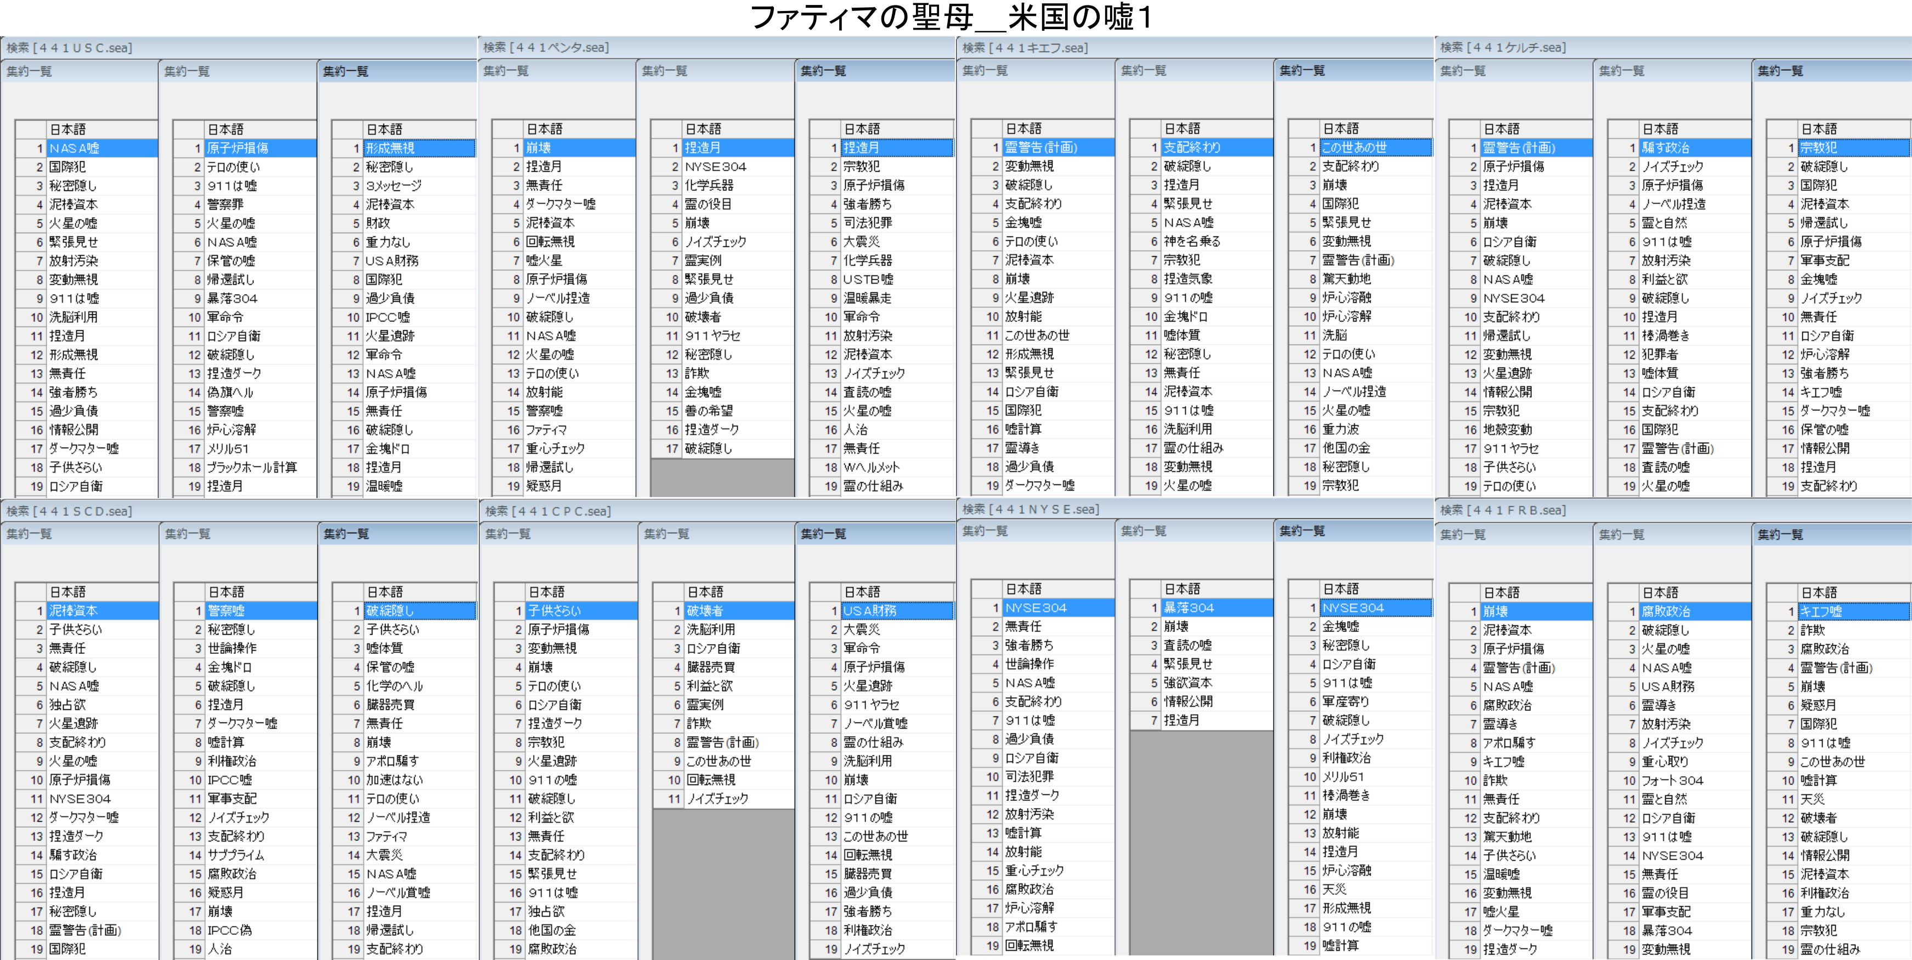Open the 検索 [441ケルチ.sea] panel header
This screenshot has height=960, width=1912.
1503,48
